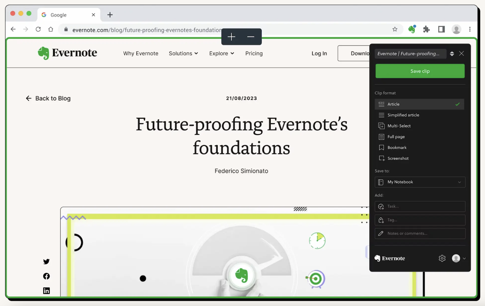Click the Save clip button
485x306 pixels.
[x=420, y=71]
